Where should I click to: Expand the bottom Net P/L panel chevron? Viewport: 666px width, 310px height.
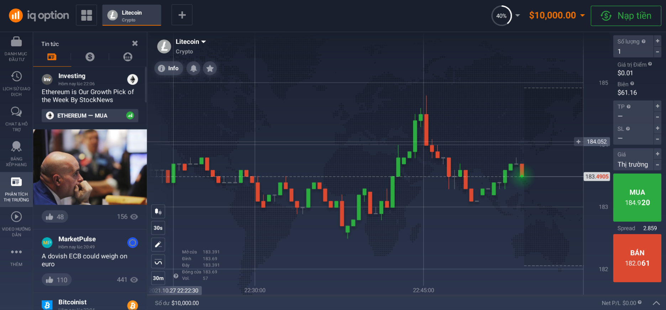tap(656, 303)
